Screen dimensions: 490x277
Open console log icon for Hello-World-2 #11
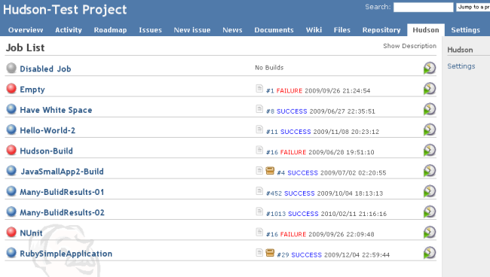pyautogui.click(x=259, y=129)
